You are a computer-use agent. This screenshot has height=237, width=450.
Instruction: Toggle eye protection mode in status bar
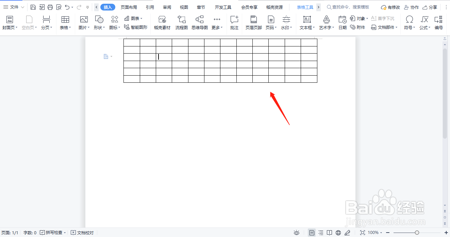pos(297,233)
